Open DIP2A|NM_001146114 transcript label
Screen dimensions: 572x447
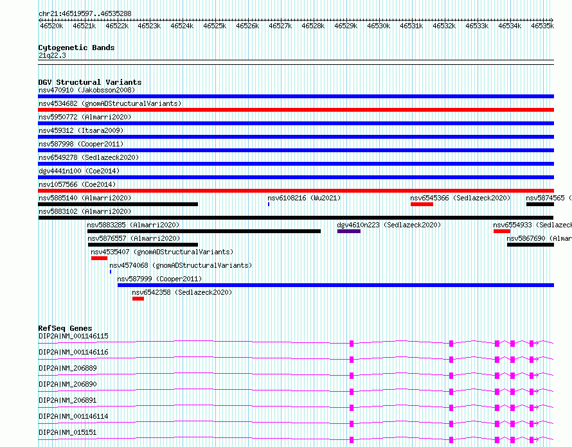point(73,416)
